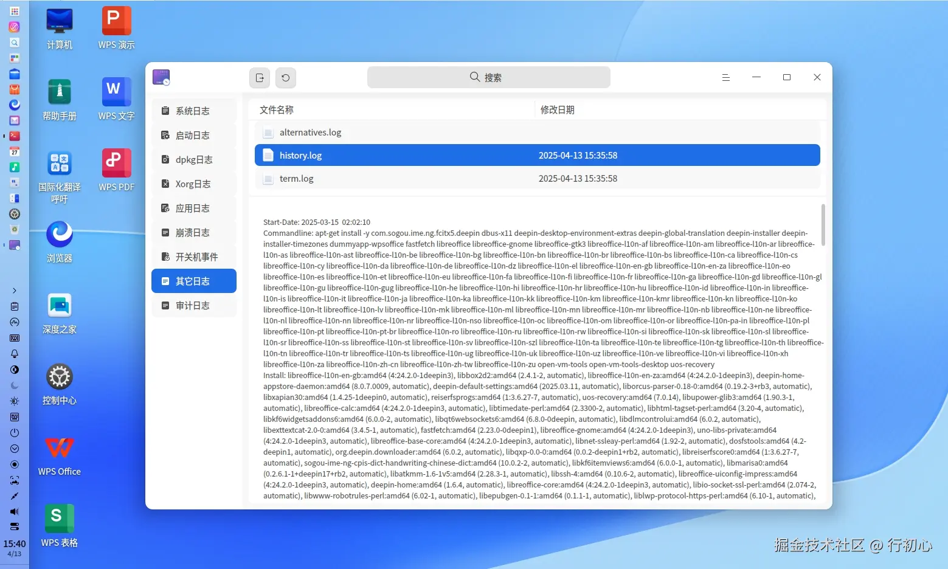Screen dimensions: 948x569
Task: Open WPS 演示 desktop icon
Action: 117,29
